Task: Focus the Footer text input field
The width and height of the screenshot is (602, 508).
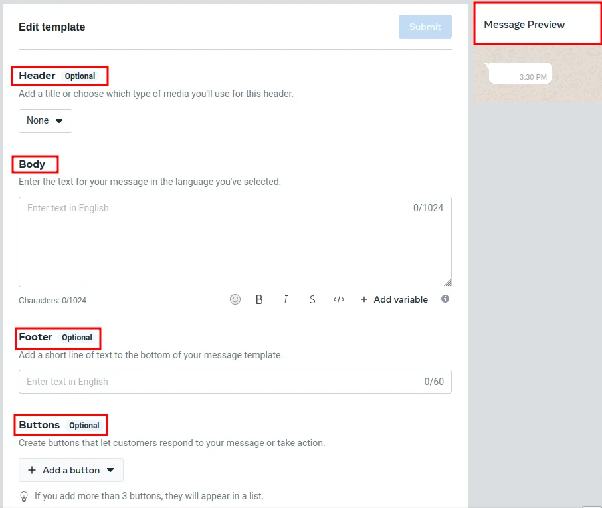Action: tap(235, 382)
